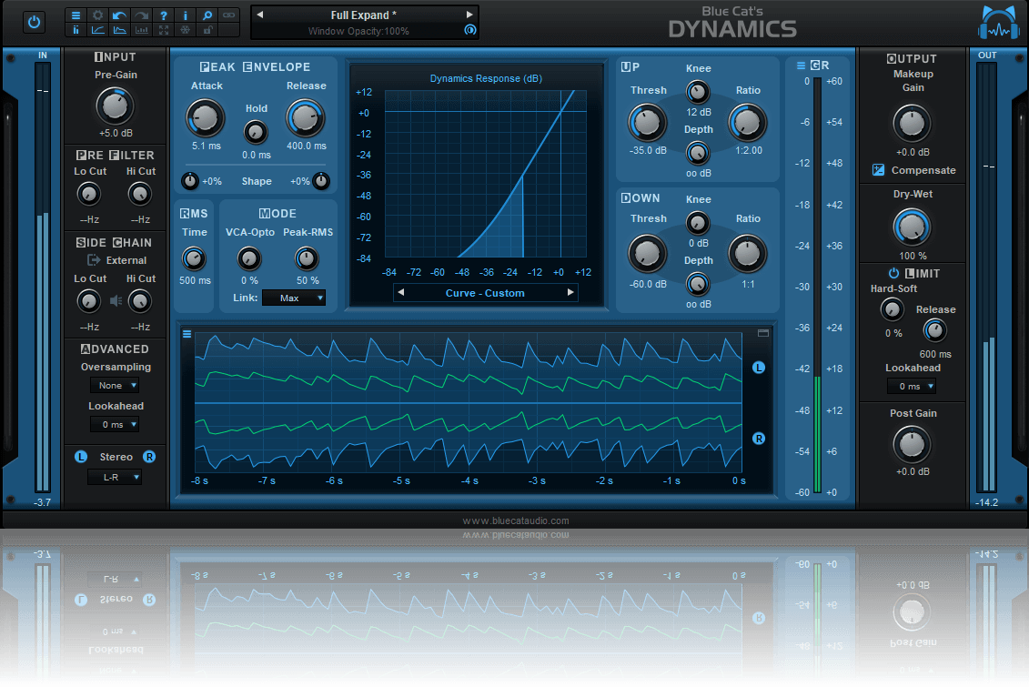Click the Full Expand preset name field
This screenshot has height=687, width=1029.
[363, 15]
